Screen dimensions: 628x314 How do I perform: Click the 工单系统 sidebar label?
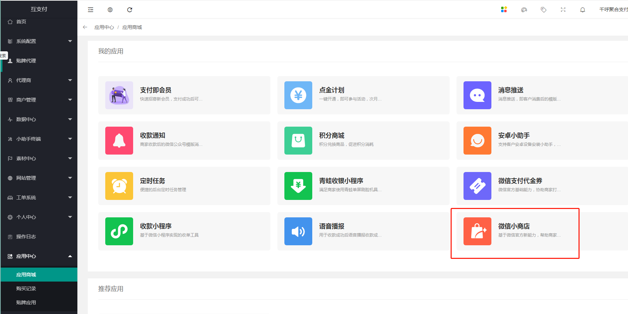point(26,197)
